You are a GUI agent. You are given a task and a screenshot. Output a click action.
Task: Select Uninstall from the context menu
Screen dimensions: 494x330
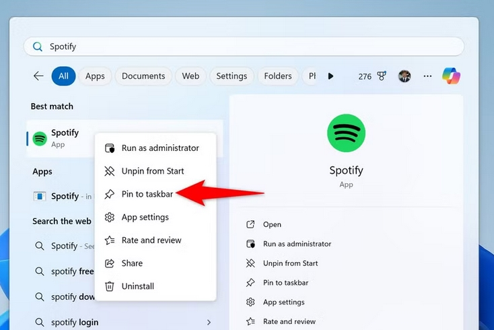pyautogui.click(x=137, y=286)
